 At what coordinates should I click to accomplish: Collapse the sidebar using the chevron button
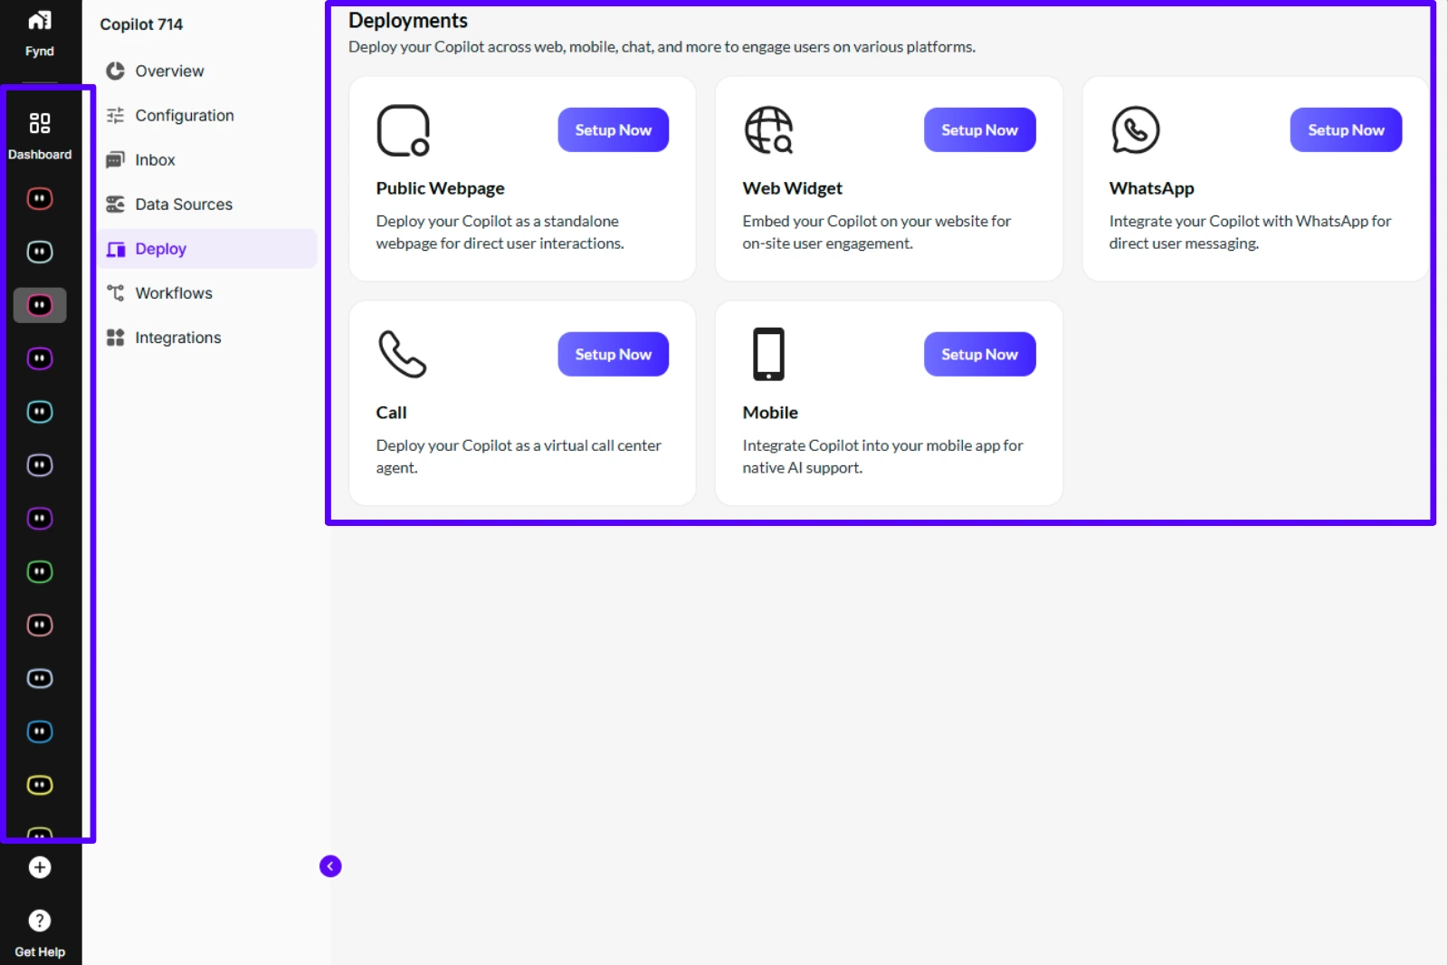coord(330,866)
